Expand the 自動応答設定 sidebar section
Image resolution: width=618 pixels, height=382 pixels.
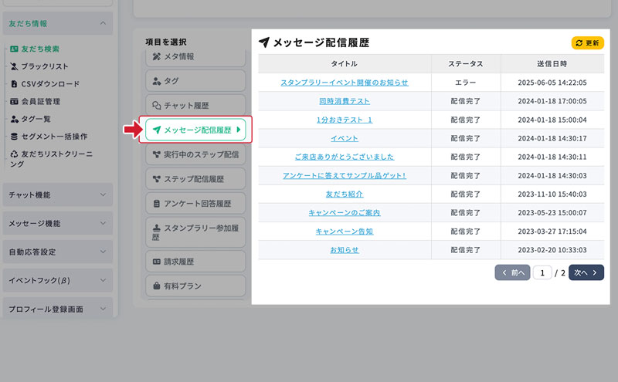[x=103, y=252]
